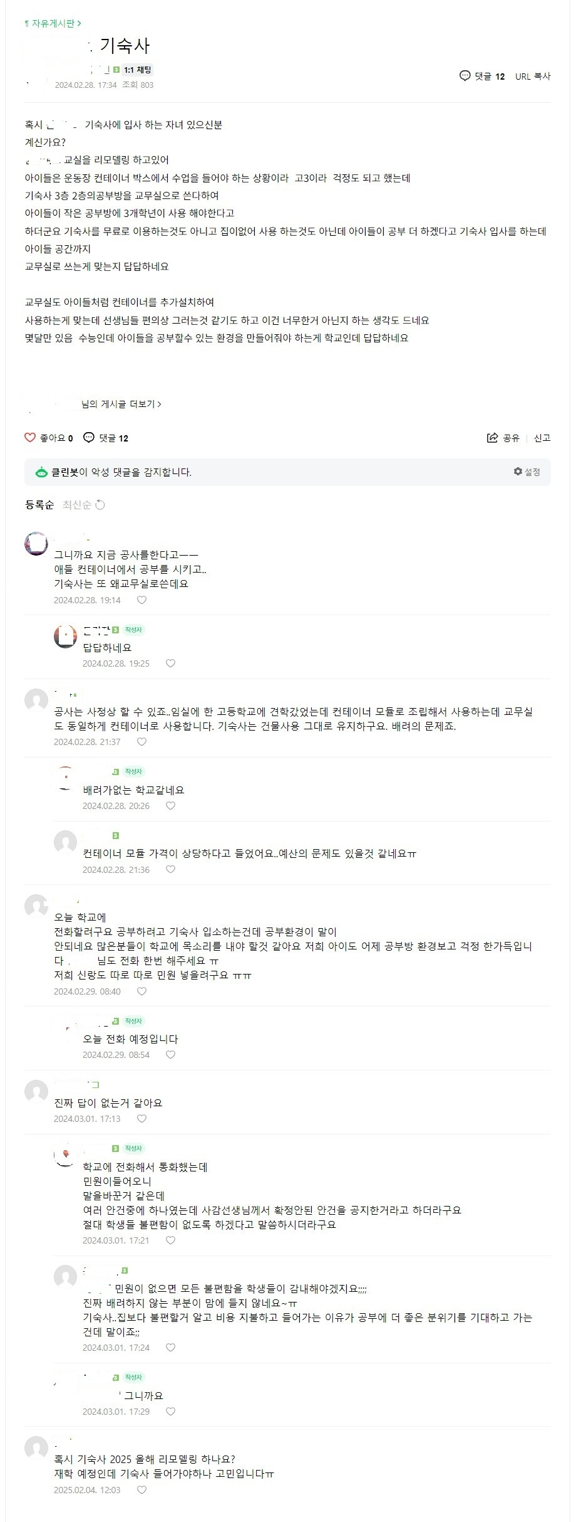Click the green 클린봇 robot icon
The image size is (586, 1522).
[41, 472]
